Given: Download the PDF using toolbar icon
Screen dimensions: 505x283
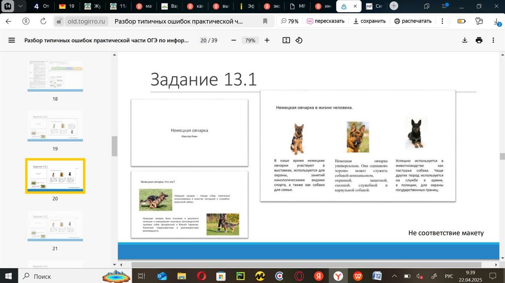Looking at the screenshot, I should [465, 40].
